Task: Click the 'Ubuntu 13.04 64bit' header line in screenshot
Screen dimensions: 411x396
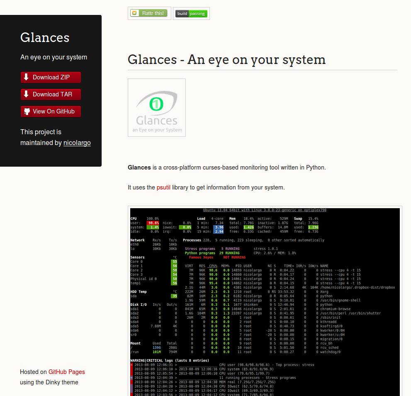Action: [x=265, y=210]
